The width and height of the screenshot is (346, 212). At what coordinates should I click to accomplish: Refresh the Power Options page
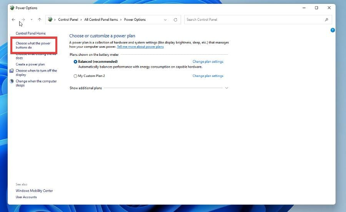[175, 20]
